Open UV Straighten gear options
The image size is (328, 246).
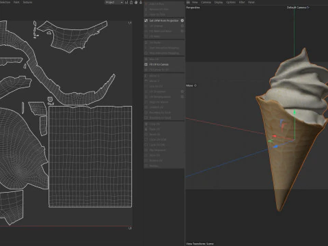(x=182, y=92)
